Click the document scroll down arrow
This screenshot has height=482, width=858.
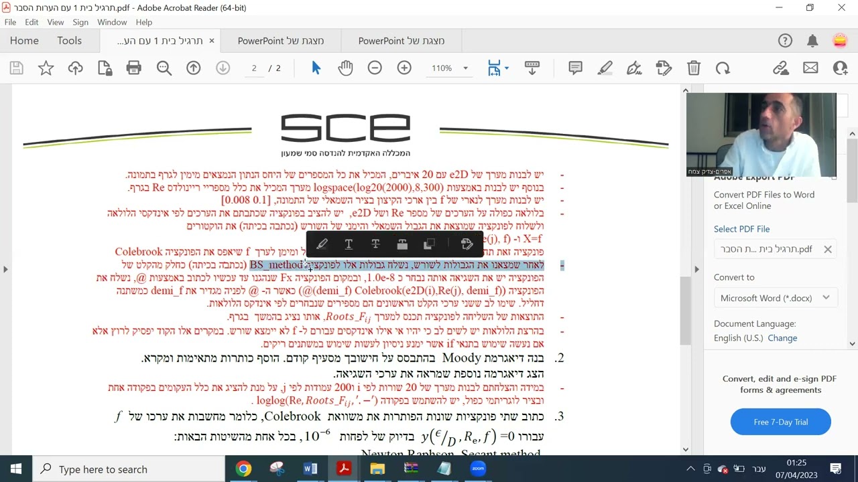(x=685, y=449)
